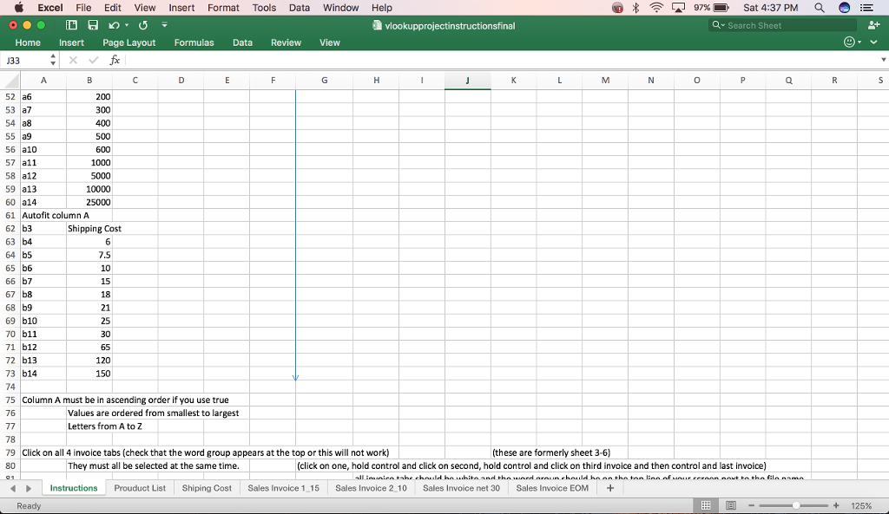Click the Search Sheet field

coord(781,25)
